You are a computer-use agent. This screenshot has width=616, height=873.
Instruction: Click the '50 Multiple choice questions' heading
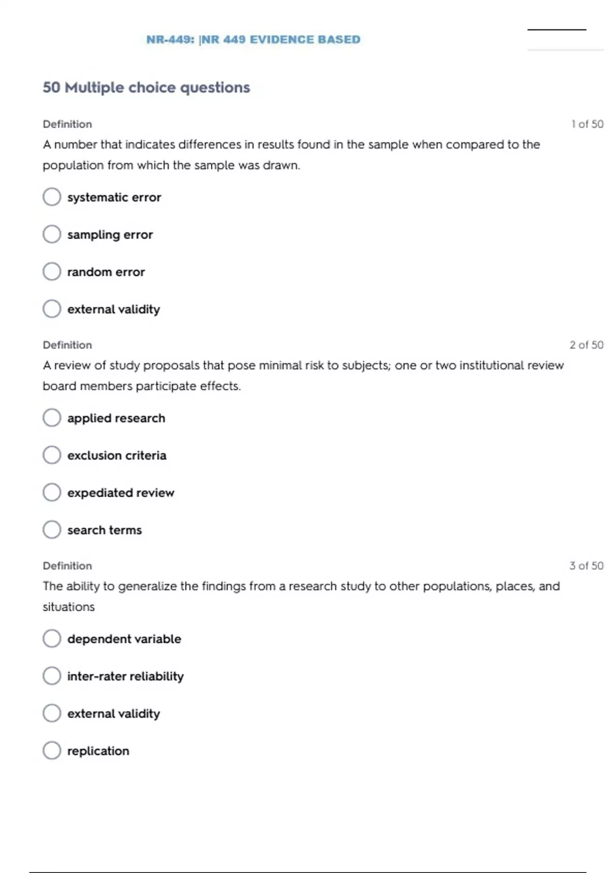pos(146,87)
